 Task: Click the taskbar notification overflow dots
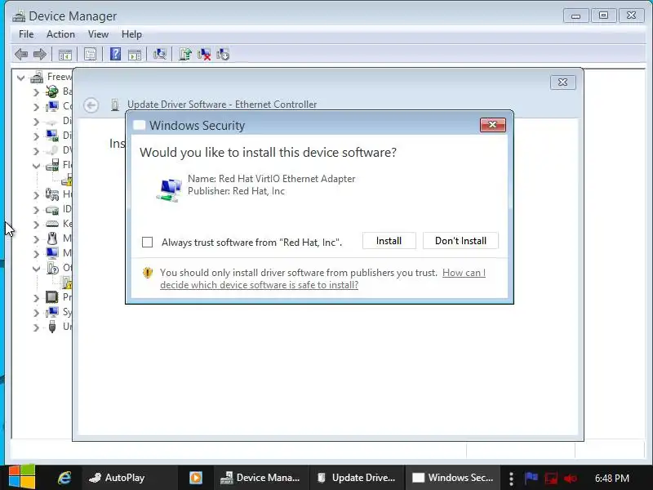(x=511, y=479)
